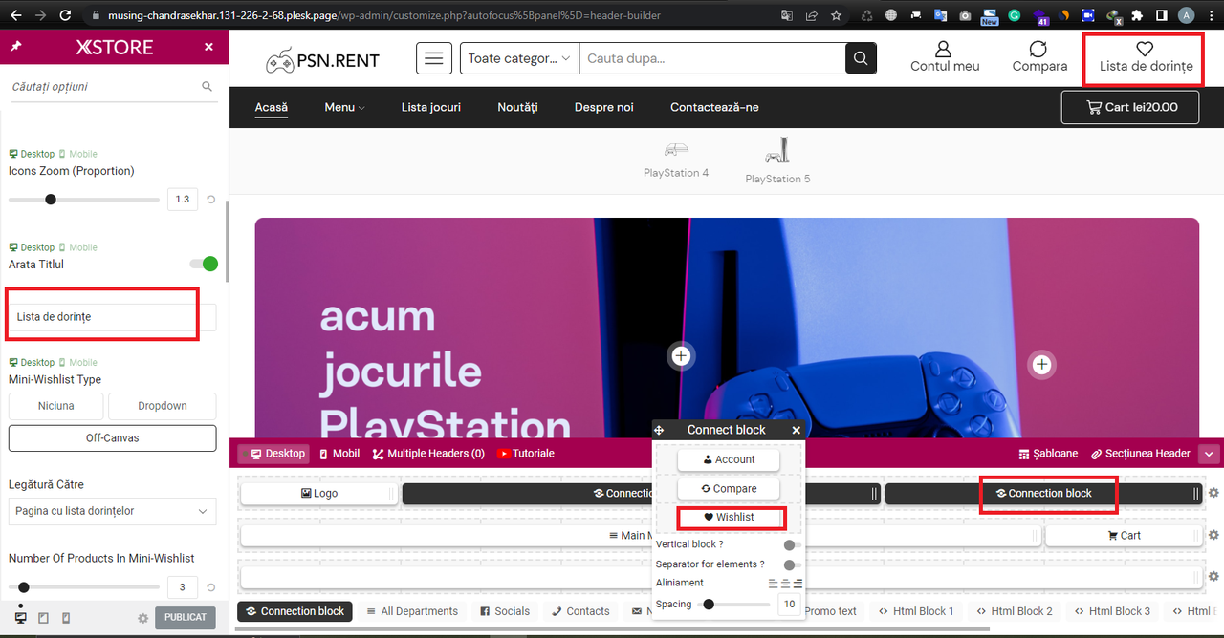Select the Logo block in header builder

(x=318, y=494)
